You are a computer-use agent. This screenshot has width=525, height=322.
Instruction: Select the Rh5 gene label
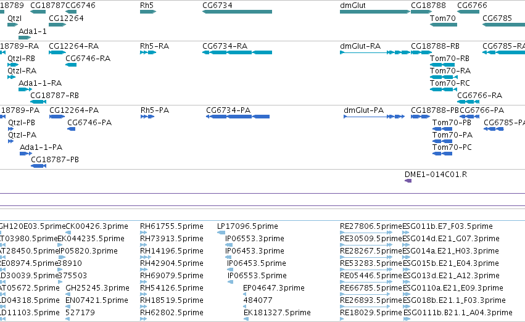pos(147,6)
